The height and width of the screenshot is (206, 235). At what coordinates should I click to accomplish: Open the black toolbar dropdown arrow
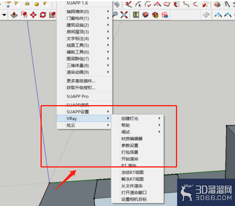coord(4,15)
